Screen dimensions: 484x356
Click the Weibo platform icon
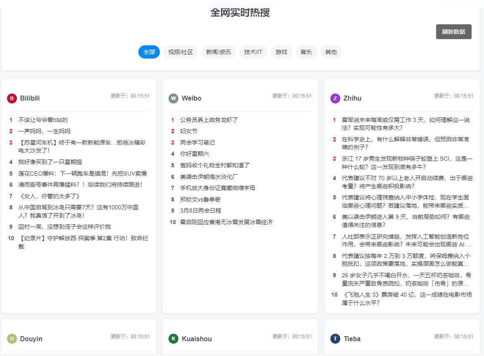pos(173,98)
